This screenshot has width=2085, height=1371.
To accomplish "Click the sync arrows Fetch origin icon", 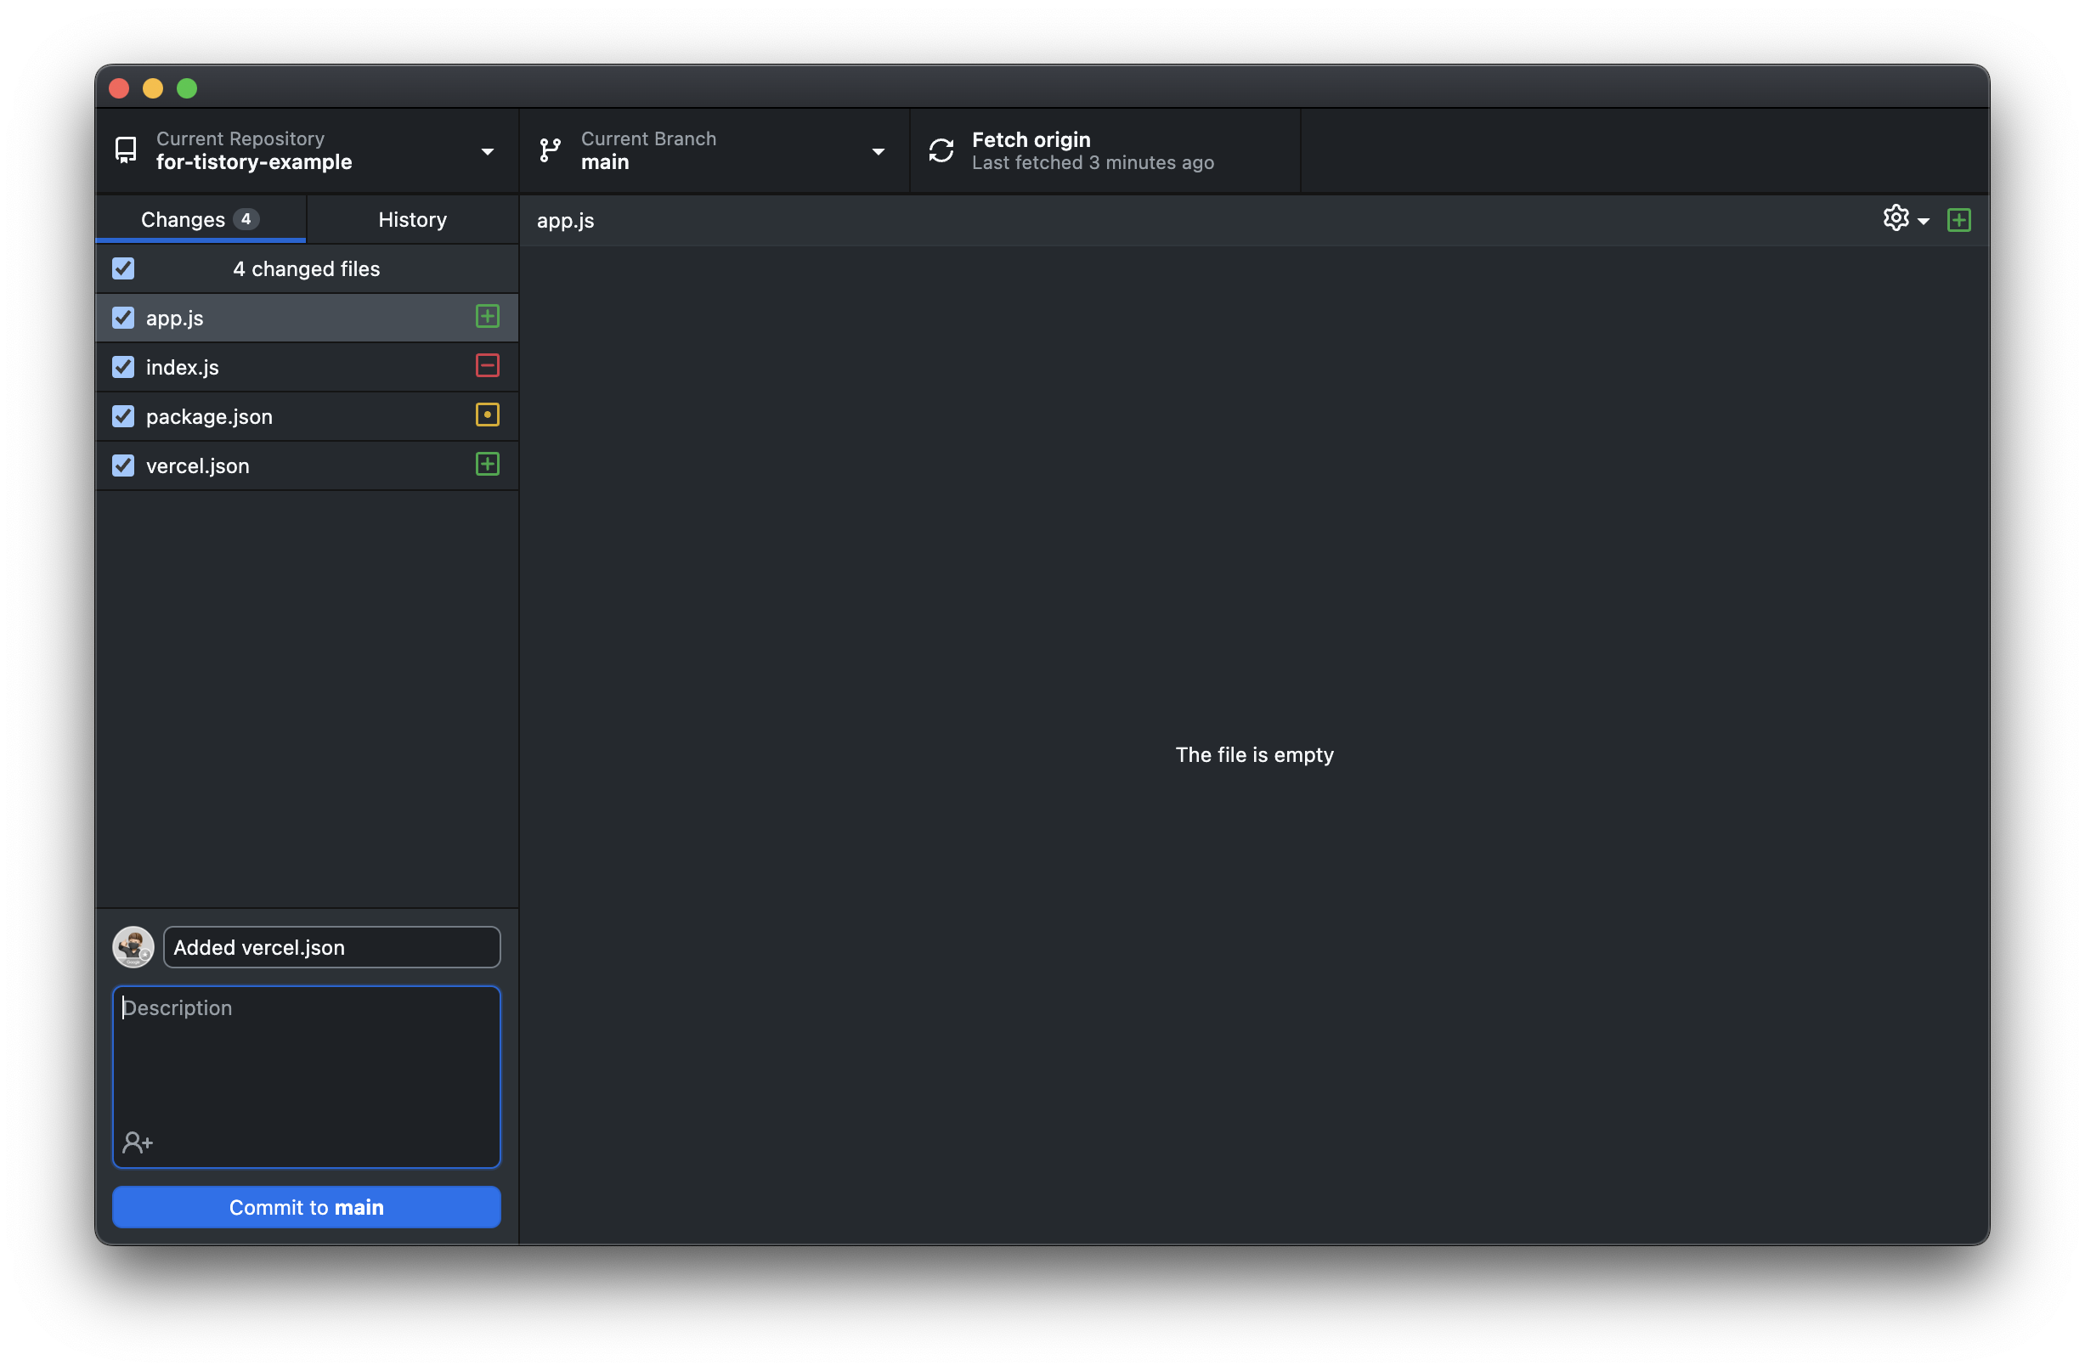I will tap(941, 150).
